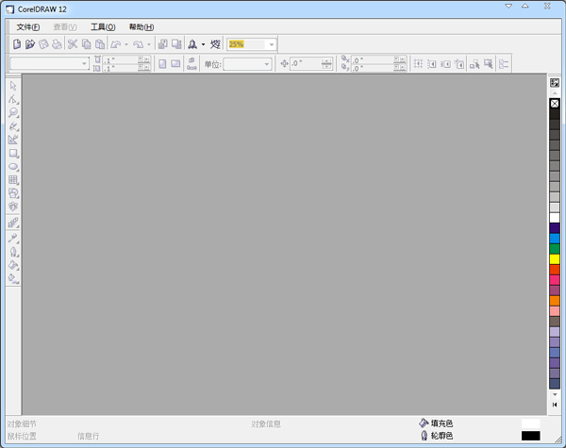Toggle portrait page orientation
566x448 pixels.
point(161,64)
